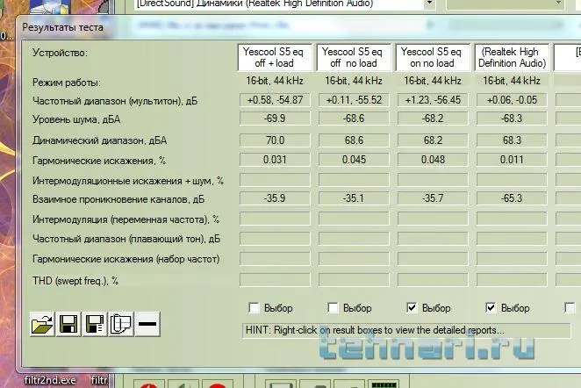Click device name field Yescool S5 eq off + load
This screenshot has height=388, width=581.
(x=275, y=57)
